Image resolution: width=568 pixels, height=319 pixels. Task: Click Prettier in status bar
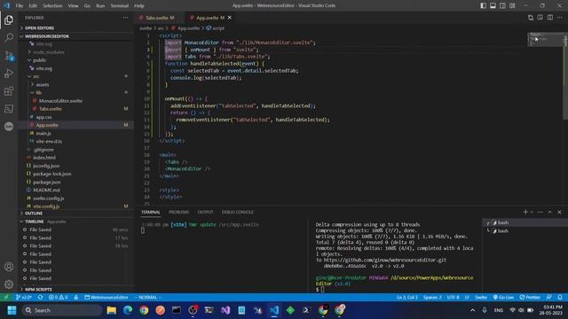pos(530,298)
